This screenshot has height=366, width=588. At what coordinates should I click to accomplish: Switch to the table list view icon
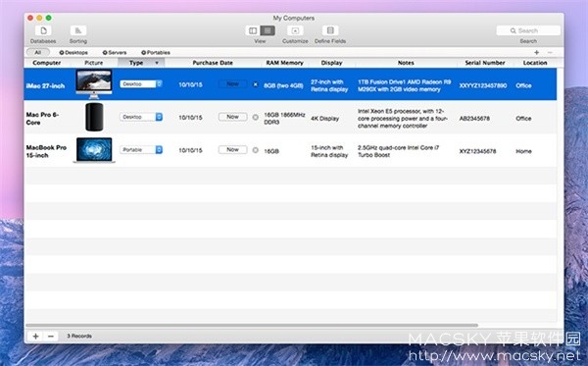click(x=268, y=30)
